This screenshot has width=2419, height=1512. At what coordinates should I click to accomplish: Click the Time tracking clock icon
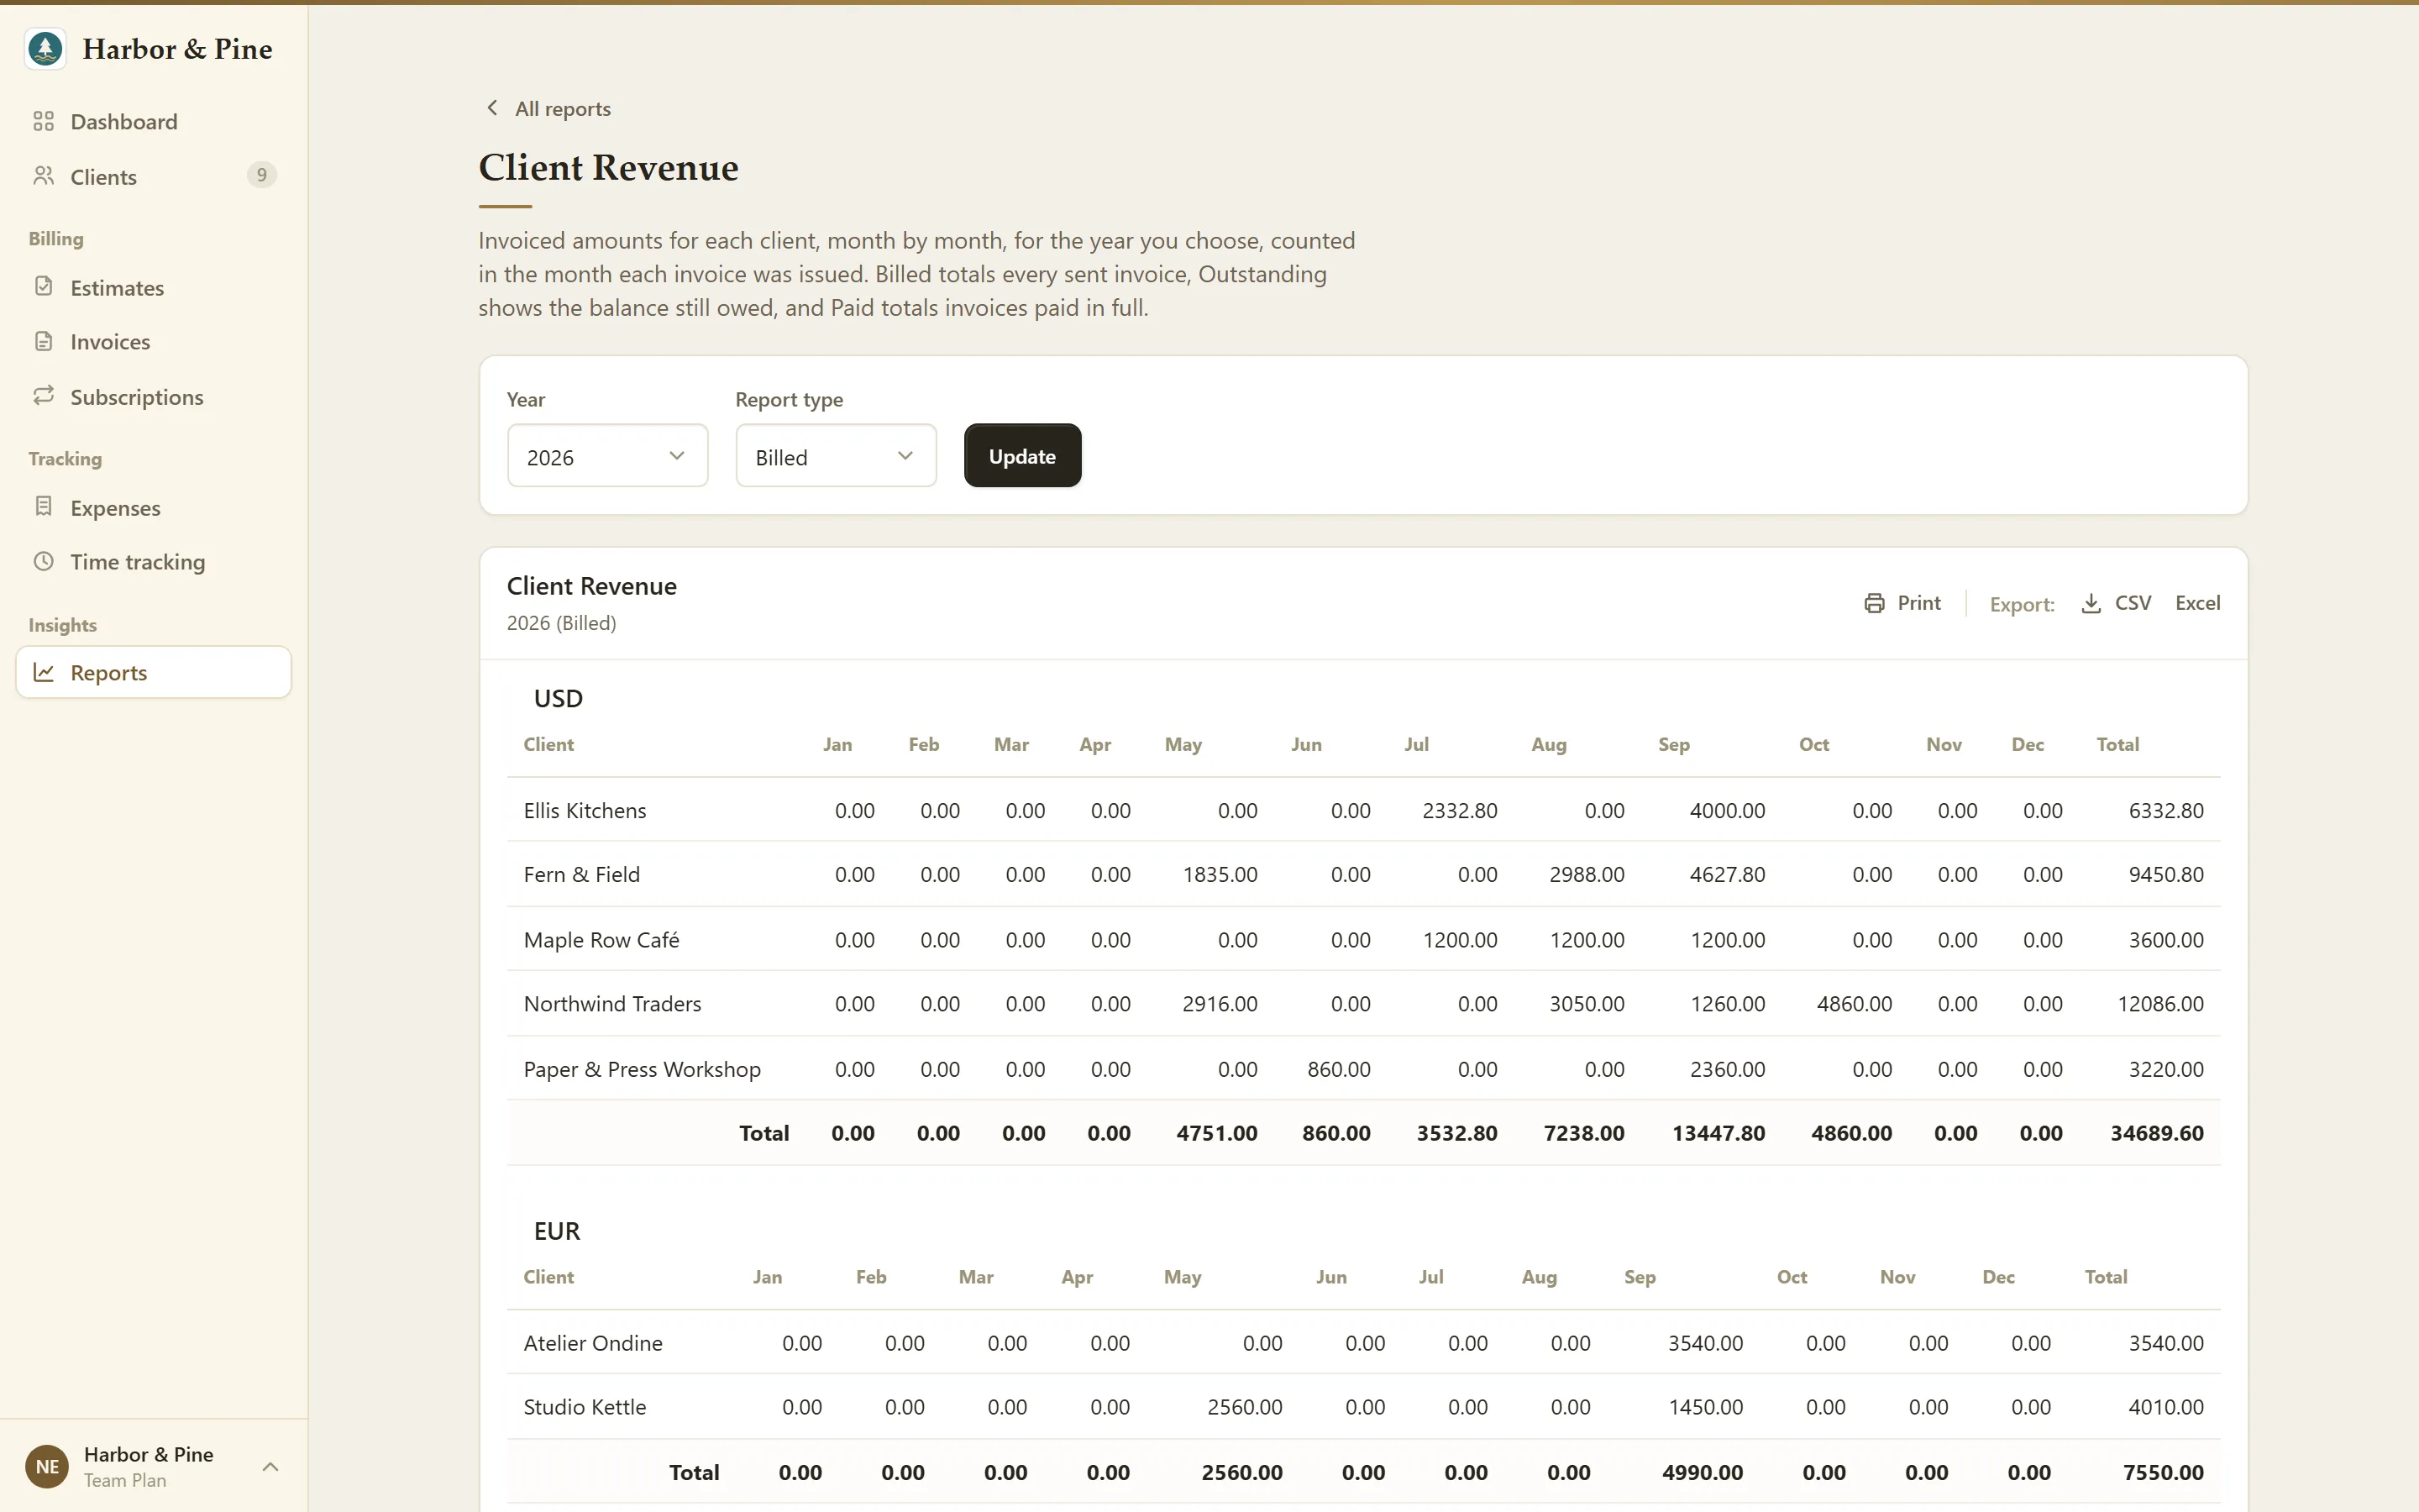pyautogui.click(x=43, y=561)
